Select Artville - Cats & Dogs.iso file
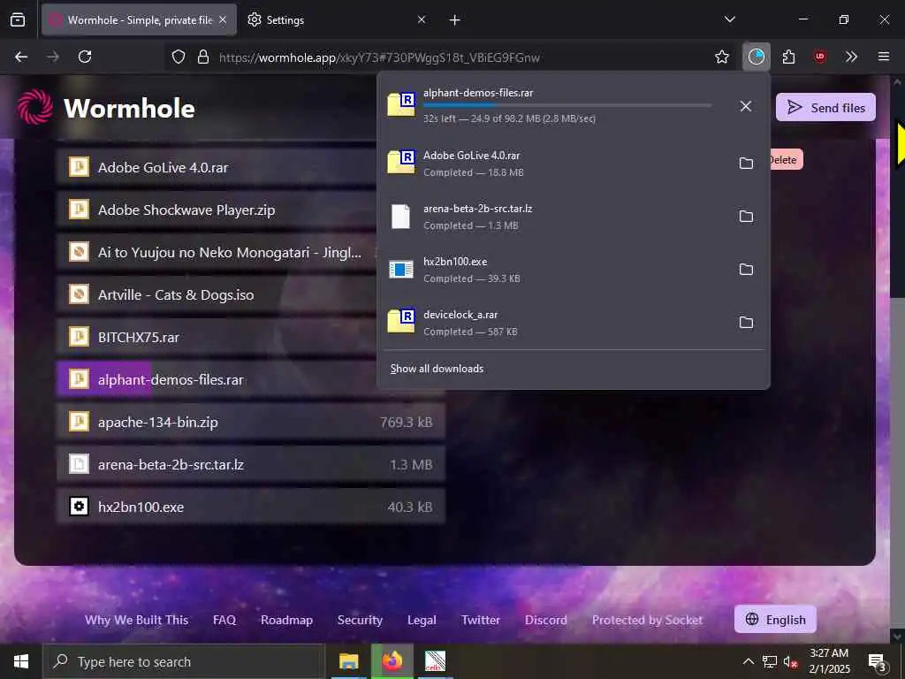 [x=217, y=294]
